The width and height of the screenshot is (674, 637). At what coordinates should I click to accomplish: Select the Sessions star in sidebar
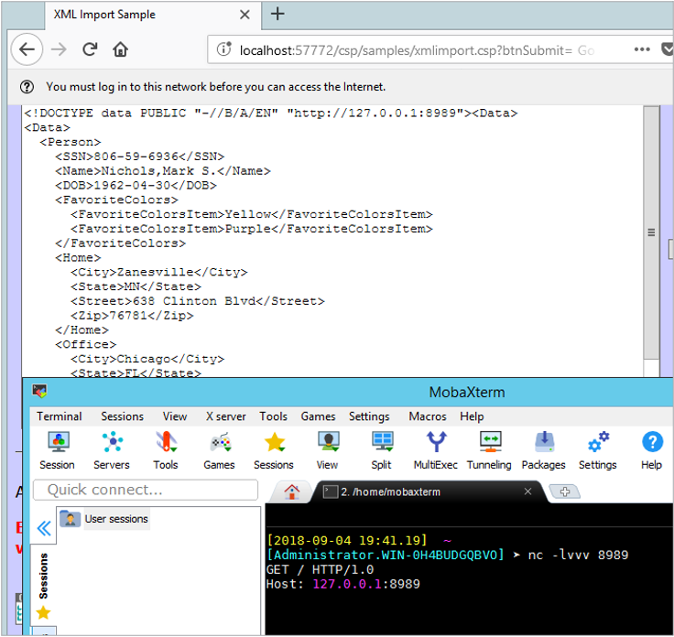coord(43,613)
